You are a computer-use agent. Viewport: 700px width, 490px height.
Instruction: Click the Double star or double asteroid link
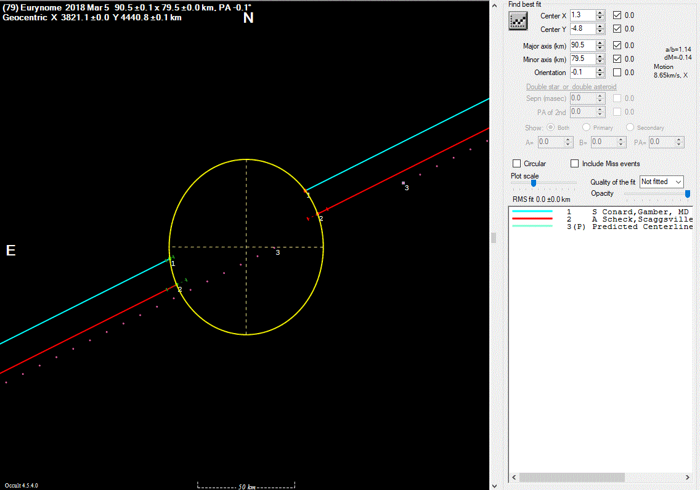coord(571,87)
